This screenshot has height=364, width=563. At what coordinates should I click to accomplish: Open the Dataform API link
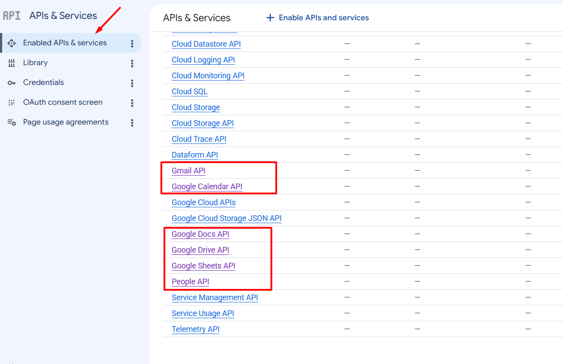(195, 155)
